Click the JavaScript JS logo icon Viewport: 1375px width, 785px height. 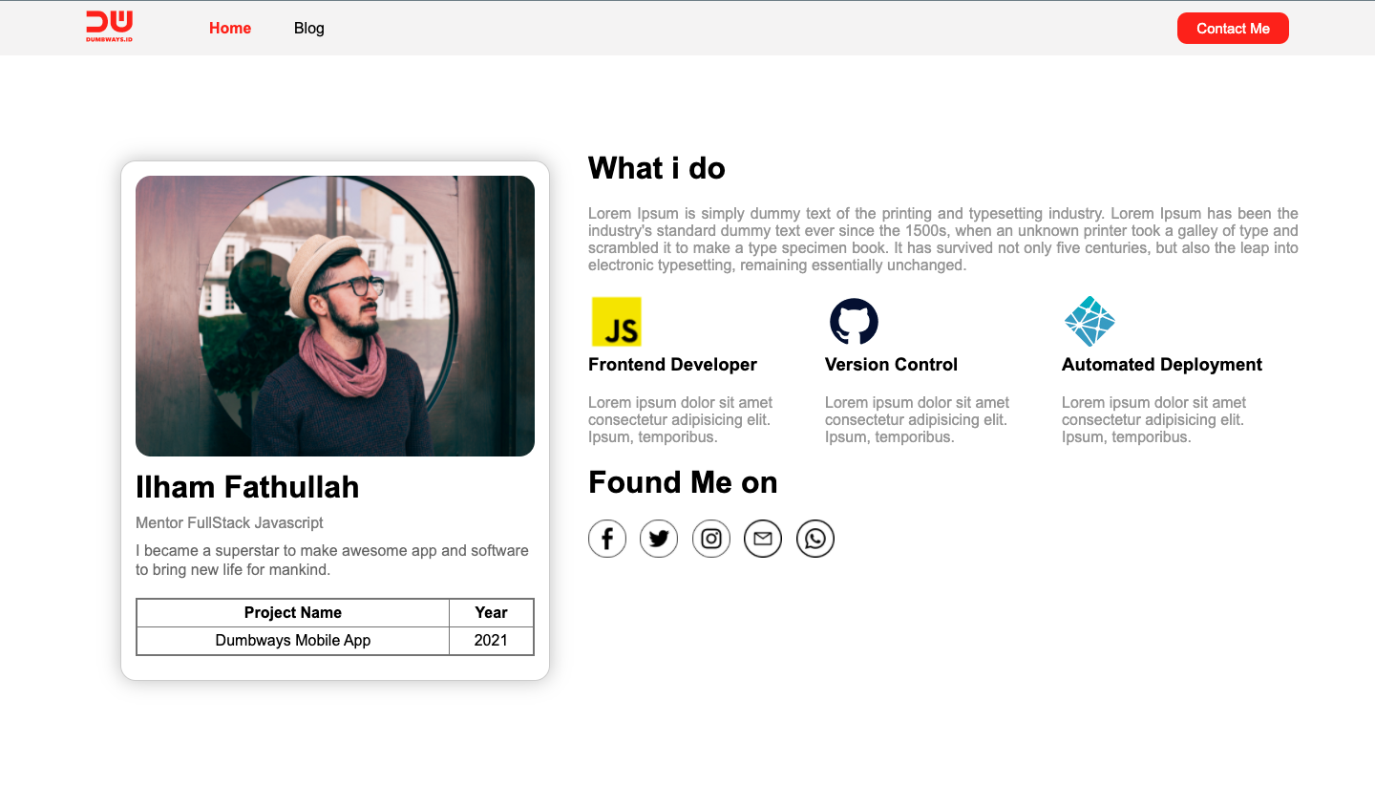617,322
